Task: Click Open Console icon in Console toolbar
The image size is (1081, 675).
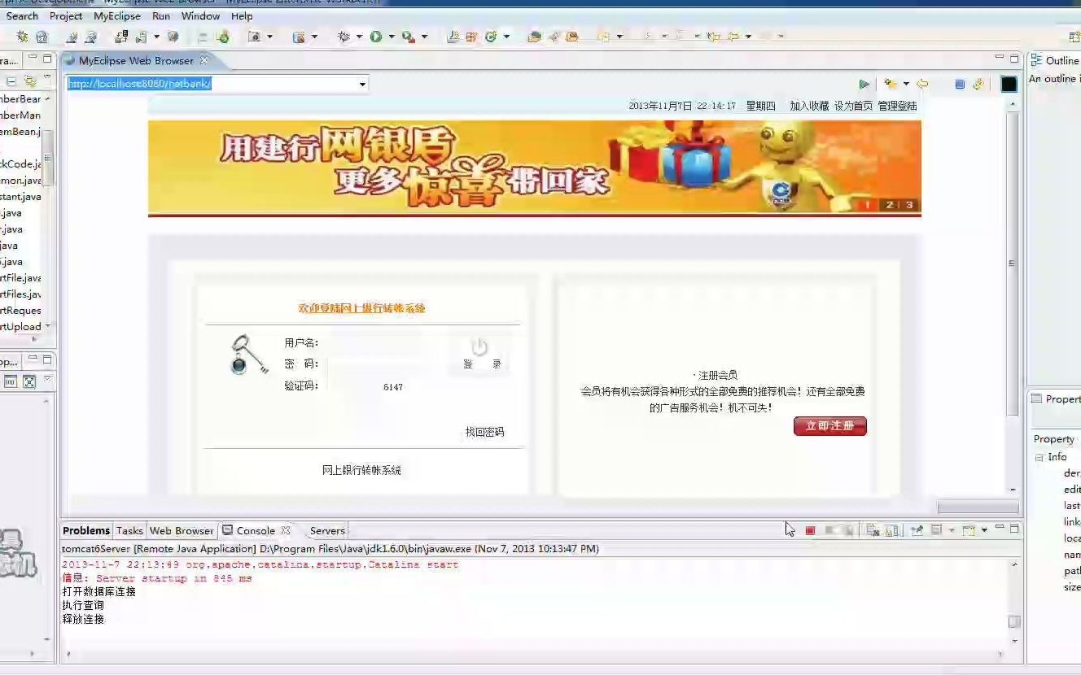Action: (x=968, y=530)
